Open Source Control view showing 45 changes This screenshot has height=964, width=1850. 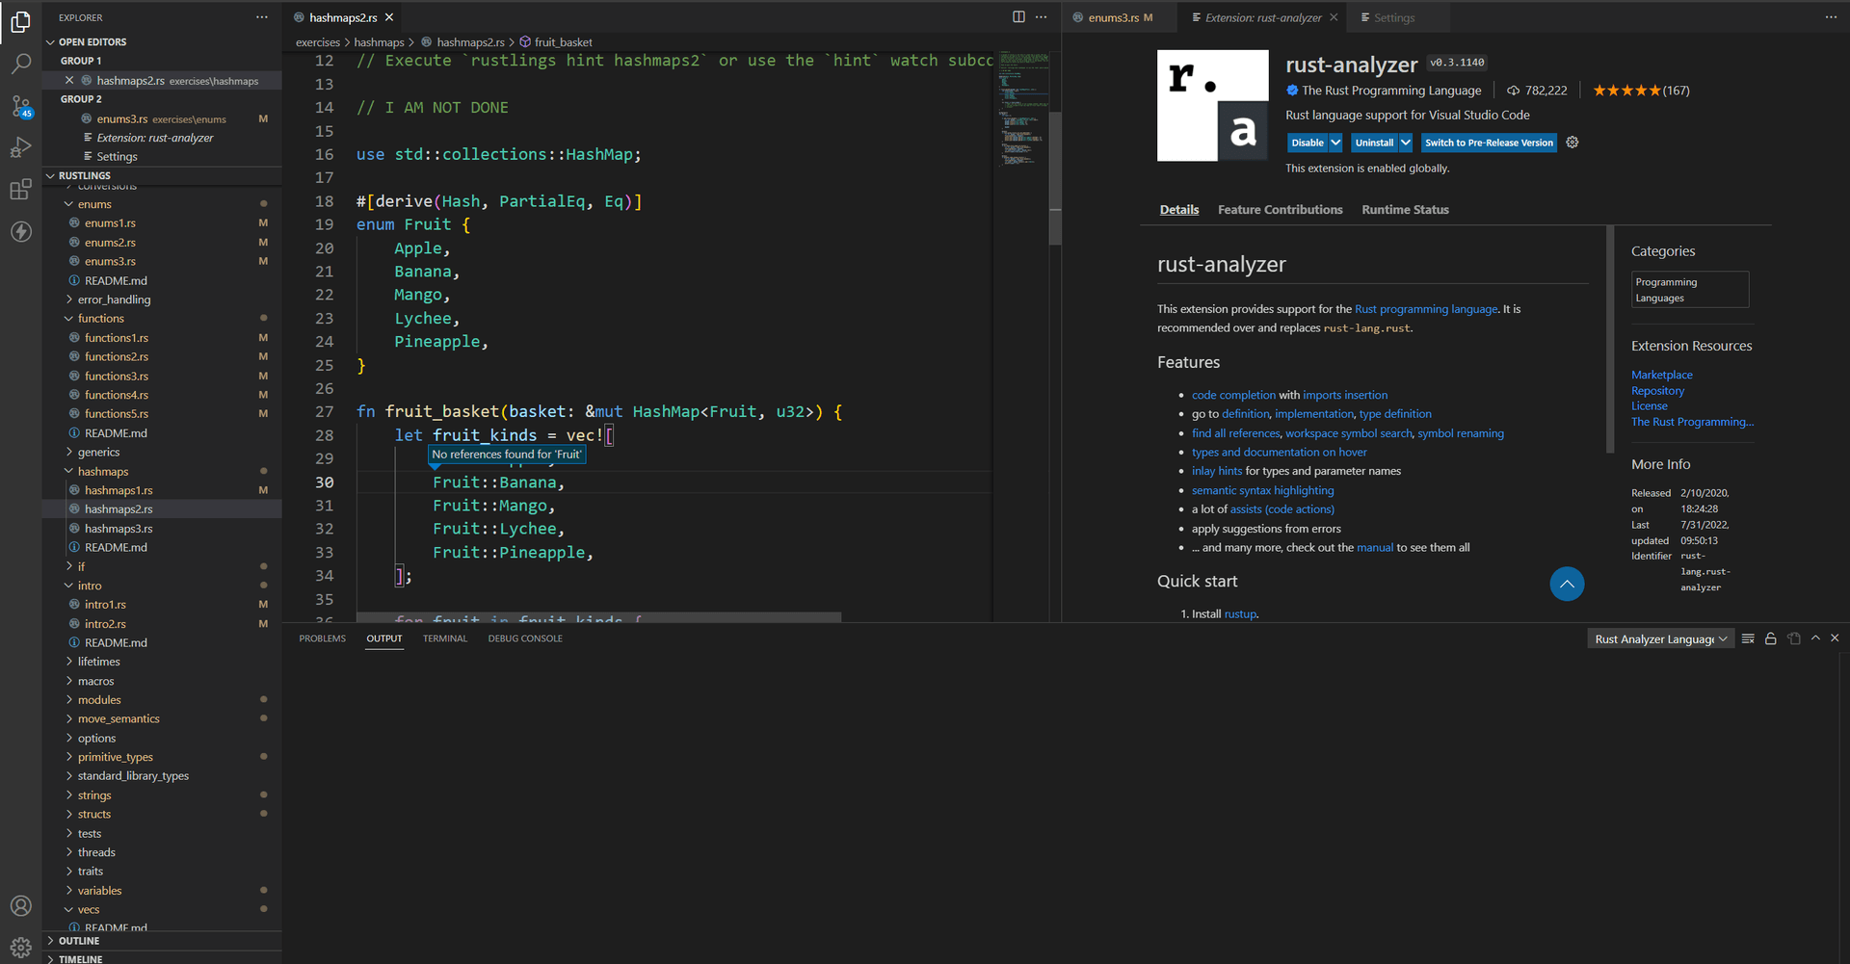[21, 106]
